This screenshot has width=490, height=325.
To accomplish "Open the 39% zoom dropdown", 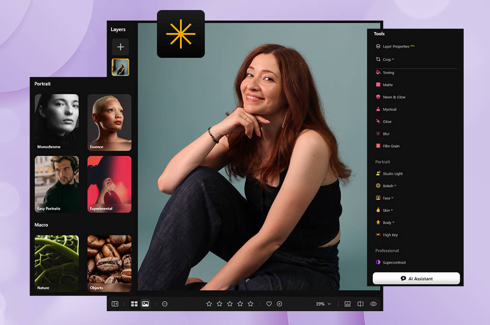I will [x=323, y=304].
